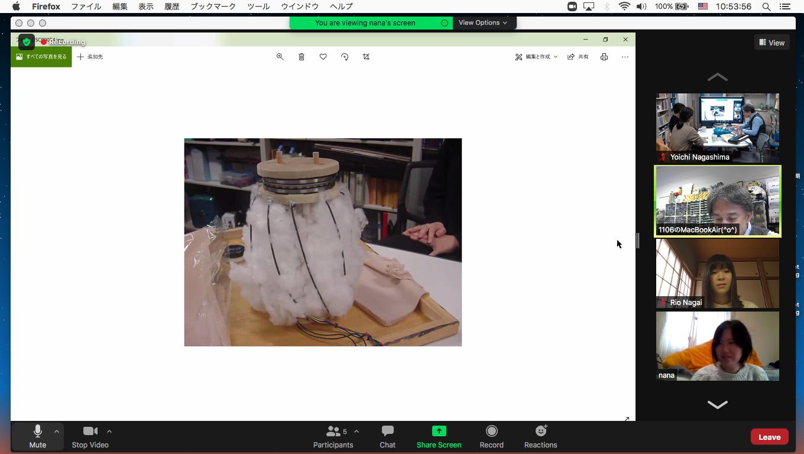Open the Wi-Fi status menu
Image resolution: width=804 pixels, height=454 pixels.
tap(624, 7)
